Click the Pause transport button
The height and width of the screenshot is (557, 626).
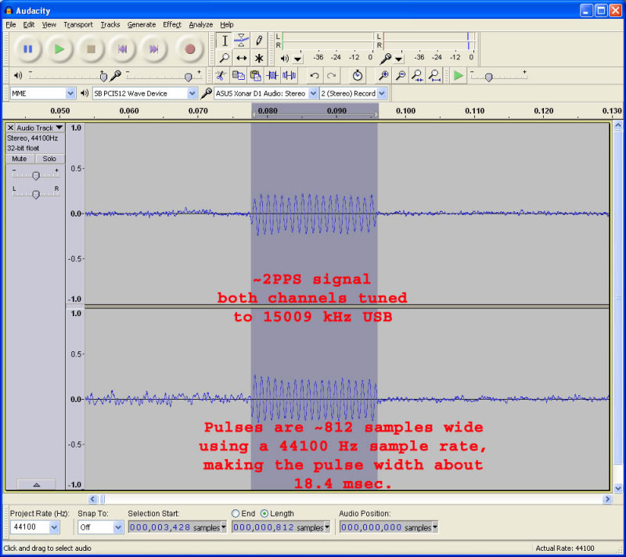tap(27, 49)
